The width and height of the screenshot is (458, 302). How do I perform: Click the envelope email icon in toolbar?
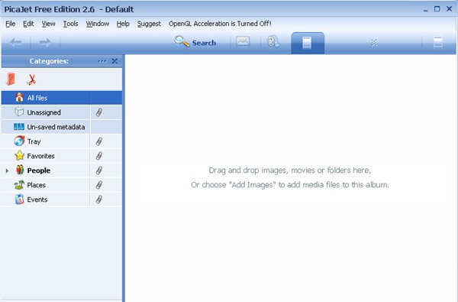(243, 42)
